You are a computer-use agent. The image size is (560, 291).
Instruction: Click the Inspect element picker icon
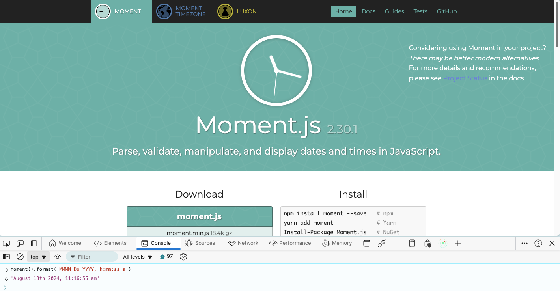[x=6, y=243]
